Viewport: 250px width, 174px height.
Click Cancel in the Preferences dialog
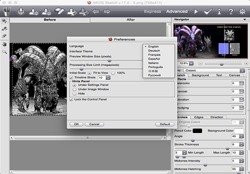[94, 124]
